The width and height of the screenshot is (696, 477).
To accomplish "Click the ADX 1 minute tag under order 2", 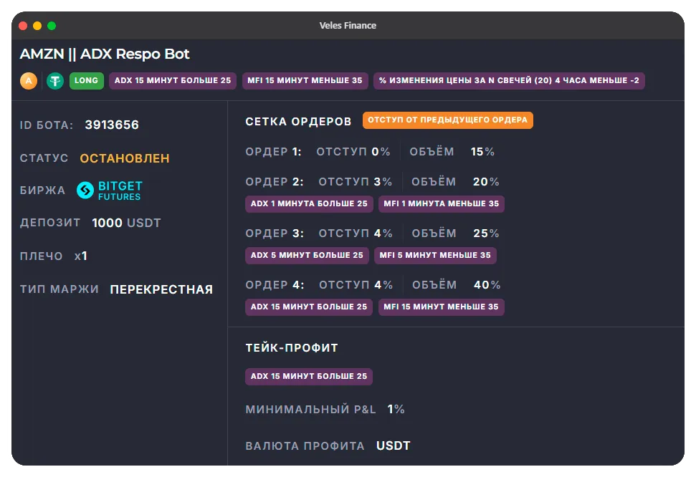I will (309, 204).
